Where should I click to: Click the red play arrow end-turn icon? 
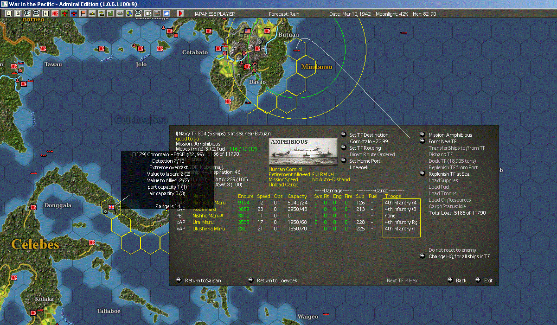coord(180,13)
